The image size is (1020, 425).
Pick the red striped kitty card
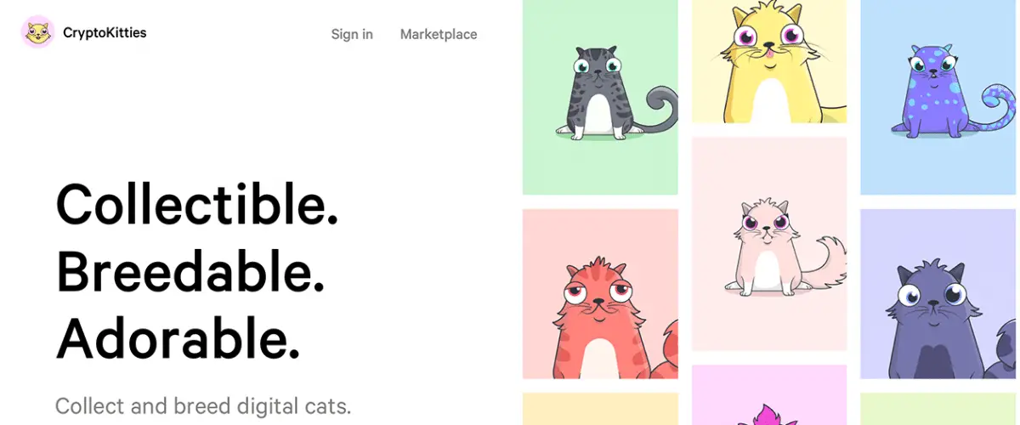pyautogui.click(x=600, y=294)
